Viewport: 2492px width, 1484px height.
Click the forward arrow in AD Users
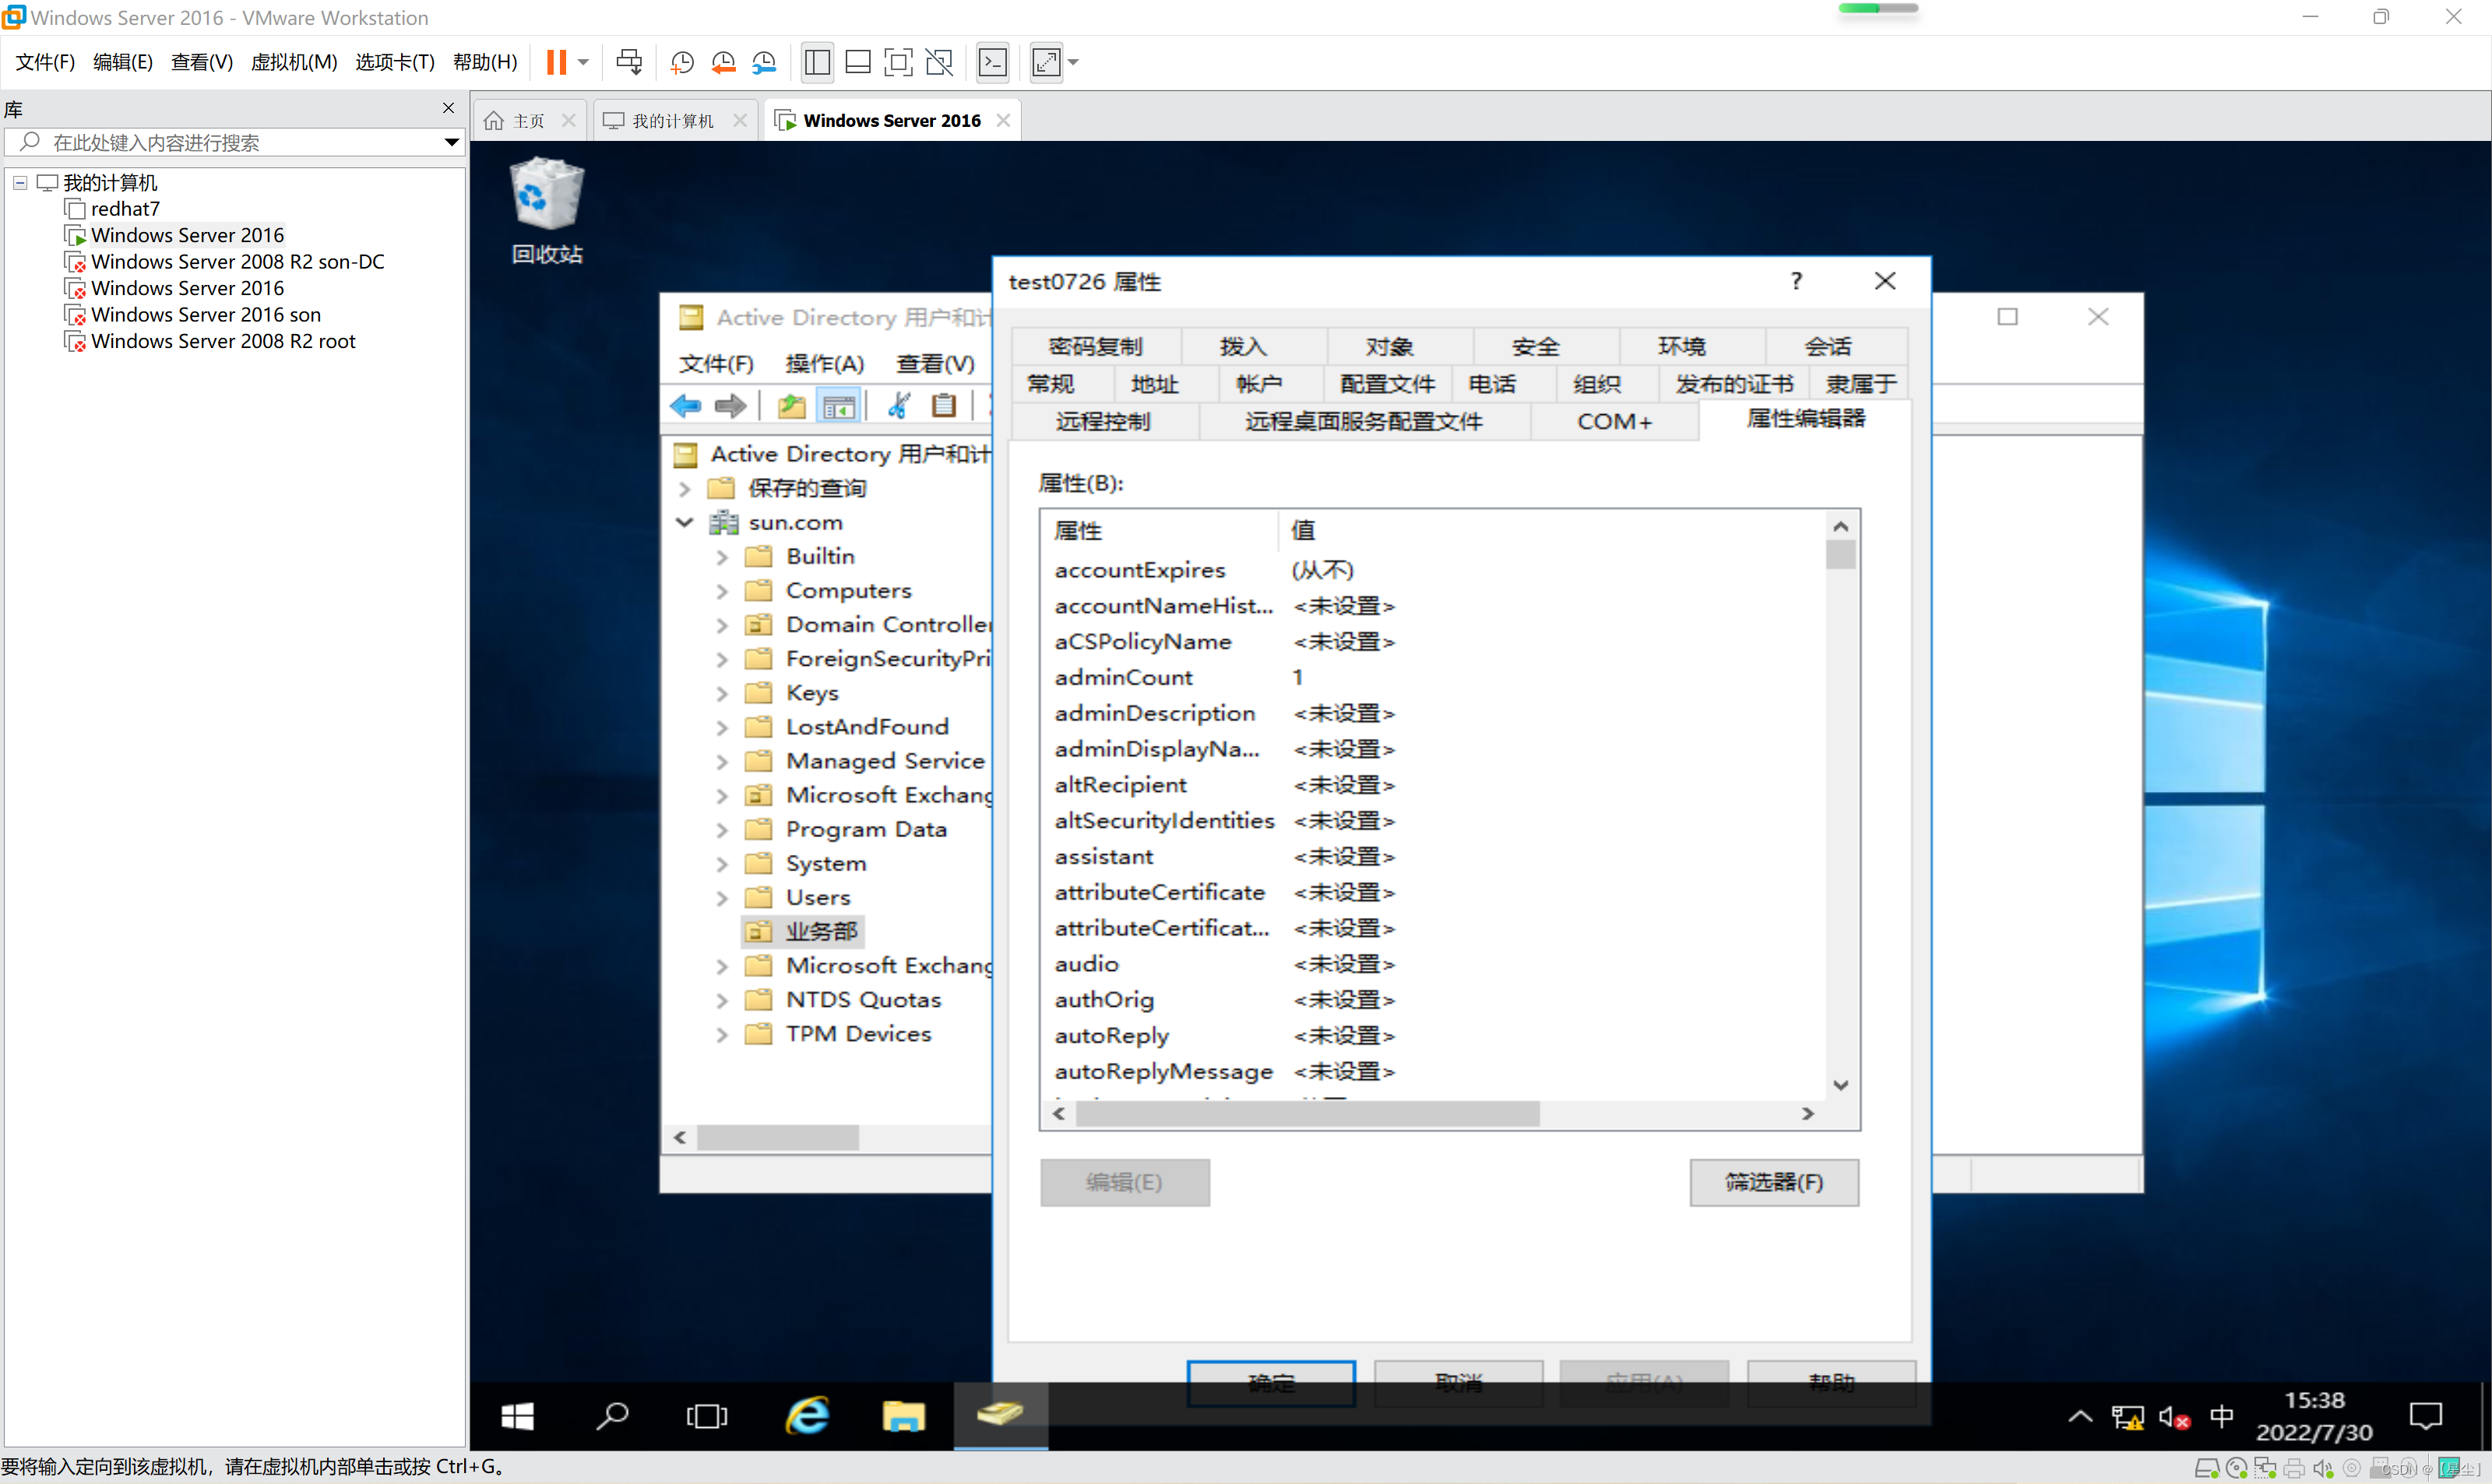(730, 405)
